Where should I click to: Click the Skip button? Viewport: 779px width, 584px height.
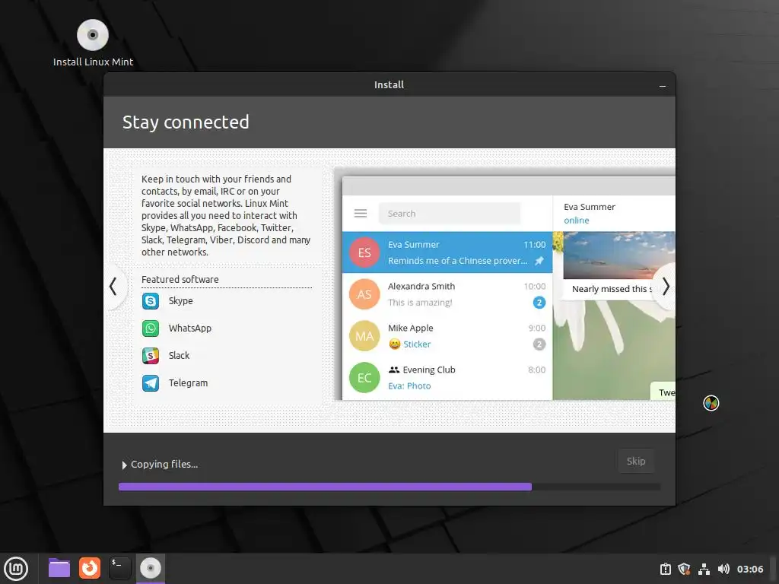point(636,461)
